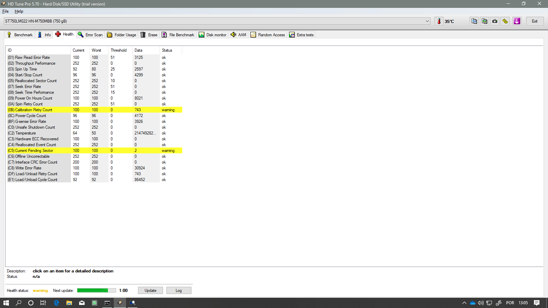Select the Write Error Rate row
548x308 pixels.
(95, 168)
